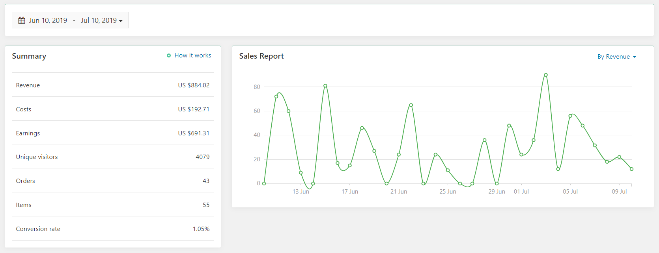Click the 13 Jun axis label
Image resolution: width=659 pixels, height=253 pixels.
301,192
